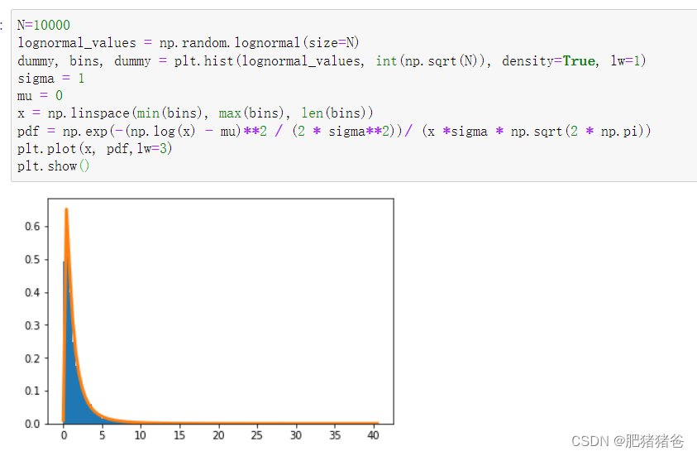Click the lognormal_values assignment line
Viewport: 697px width, 456px height.
click(x=188, y=43)
